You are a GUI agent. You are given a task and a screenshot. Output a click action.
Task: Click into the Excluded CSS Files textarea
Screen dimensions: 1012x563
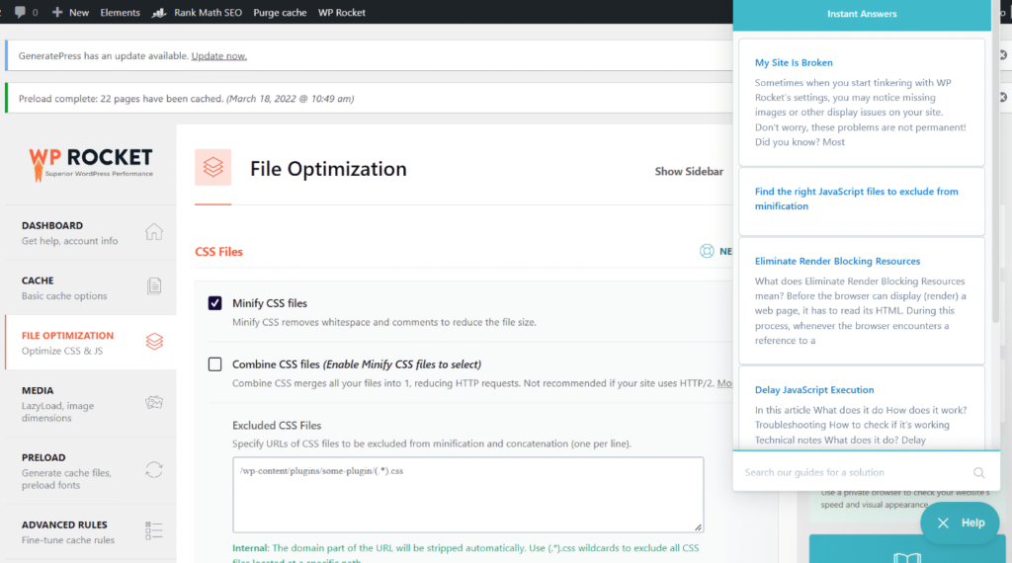click(467, 494)
